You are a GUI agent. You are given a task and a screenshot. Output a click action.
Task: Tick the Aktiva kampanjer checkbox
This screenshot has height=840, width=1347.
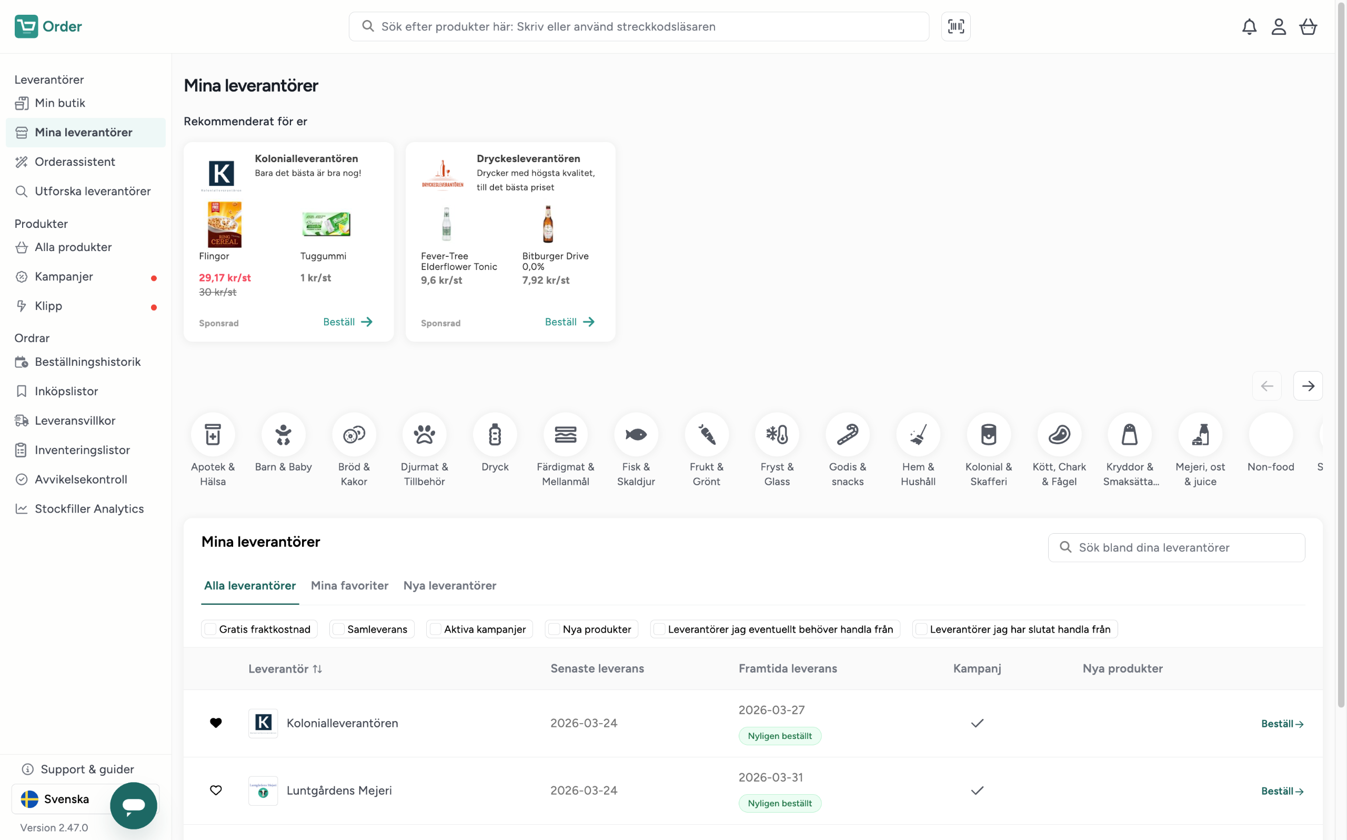(x=435, y=629)
